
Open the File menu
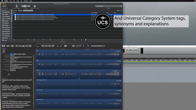10,1
